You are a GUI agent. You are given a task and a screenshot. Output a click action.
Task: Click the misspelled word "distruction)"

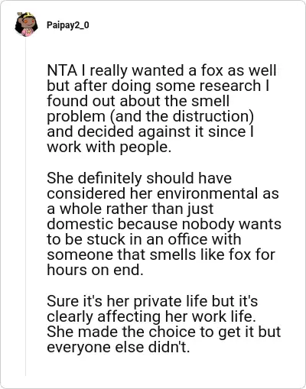tap(213, 116)
